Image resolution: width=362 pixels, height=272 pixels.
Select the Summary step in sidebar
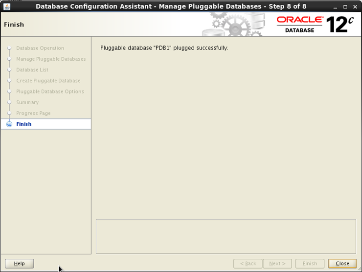tap(27, 102)
